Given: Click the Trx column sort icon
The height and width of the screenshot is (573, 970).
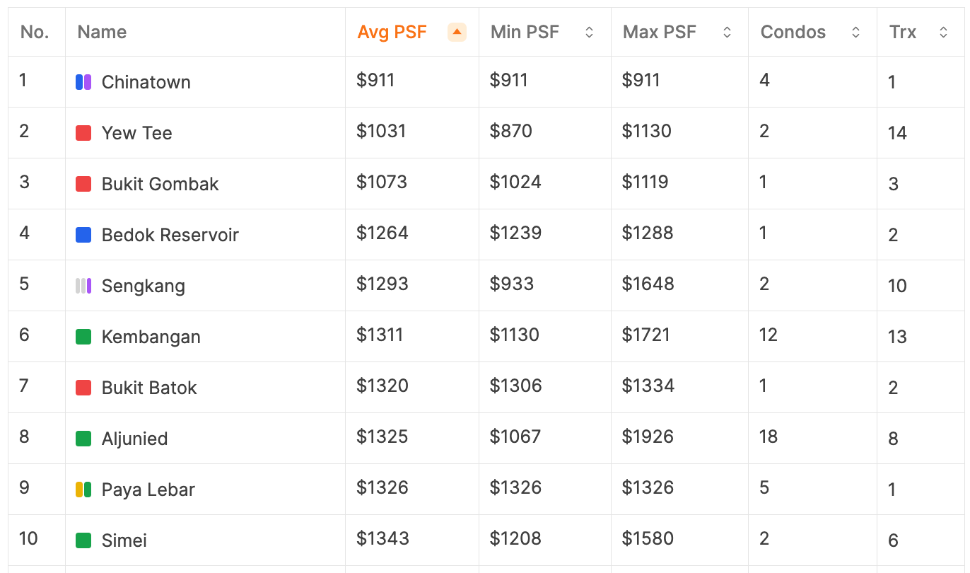Looking at the screenshot, I should pyautogui.click(x=943, y=32).
